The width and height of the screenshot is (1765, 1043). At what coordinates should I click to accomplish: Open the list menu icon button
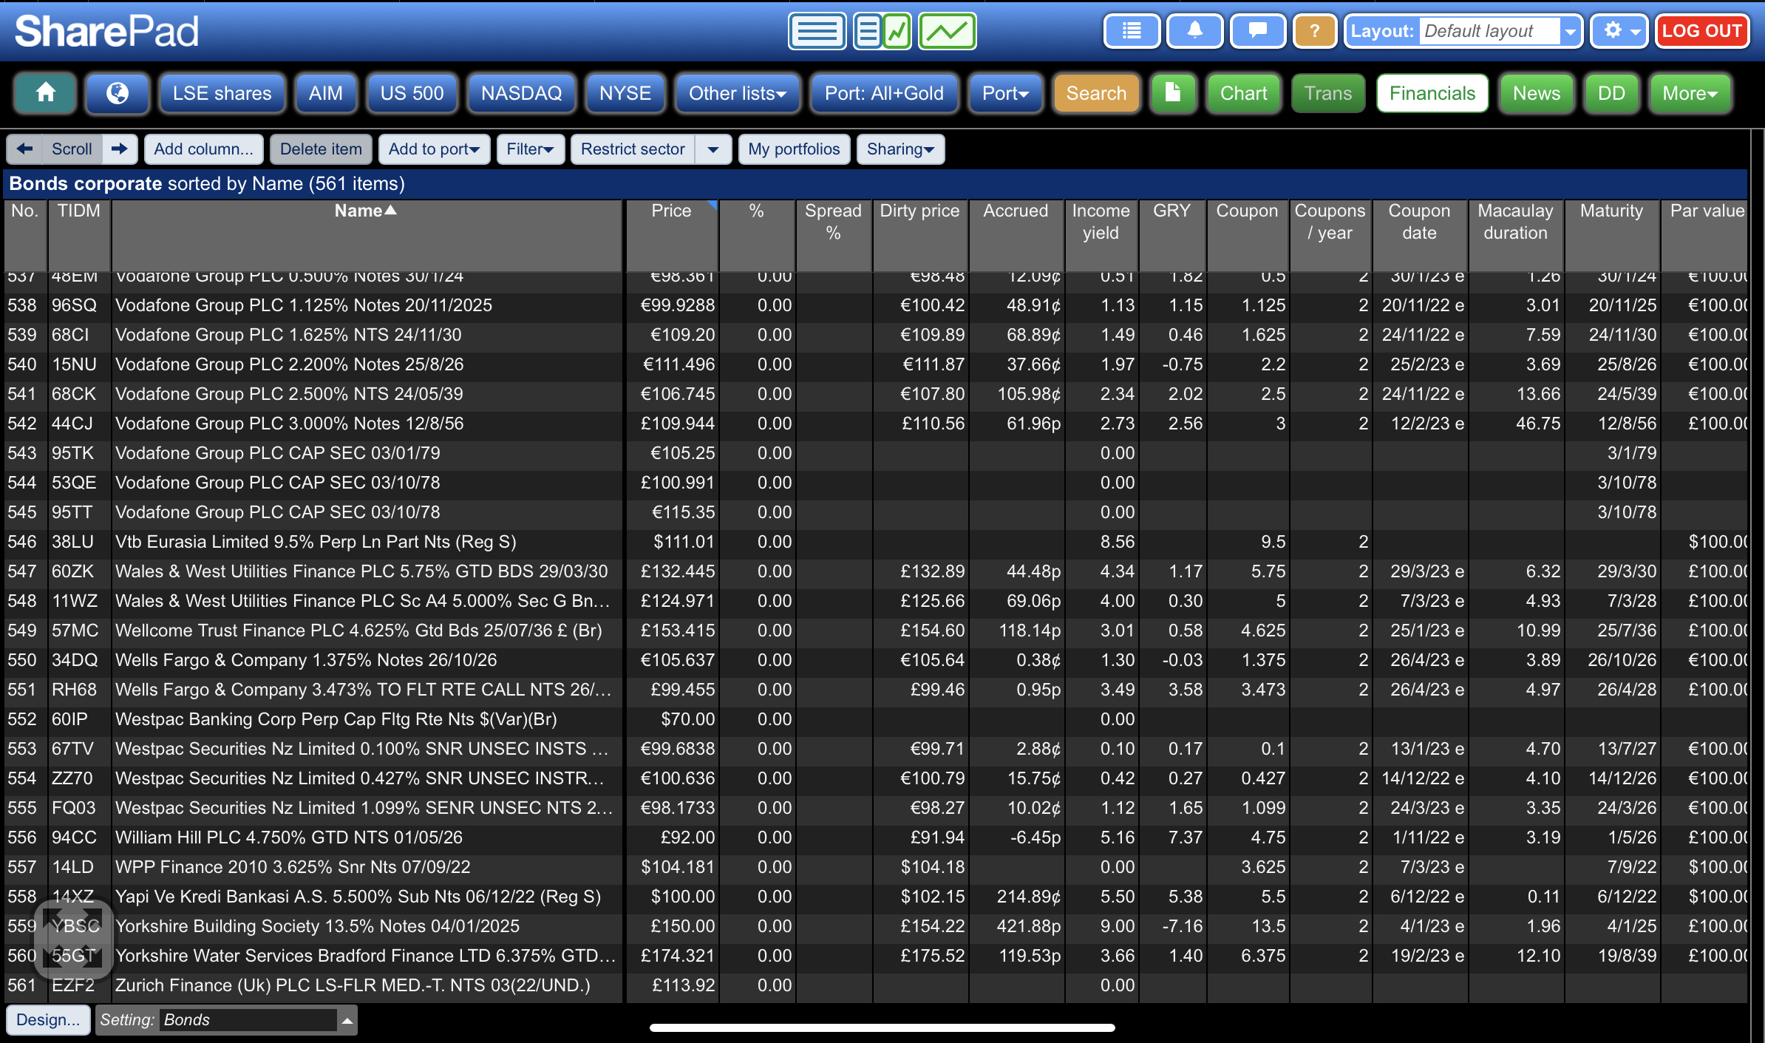point(1132,31)
